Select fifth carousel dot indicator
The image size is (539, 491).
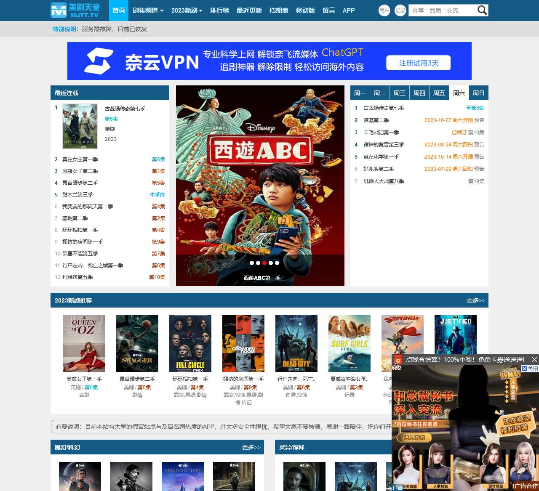(x=277, y=263)
